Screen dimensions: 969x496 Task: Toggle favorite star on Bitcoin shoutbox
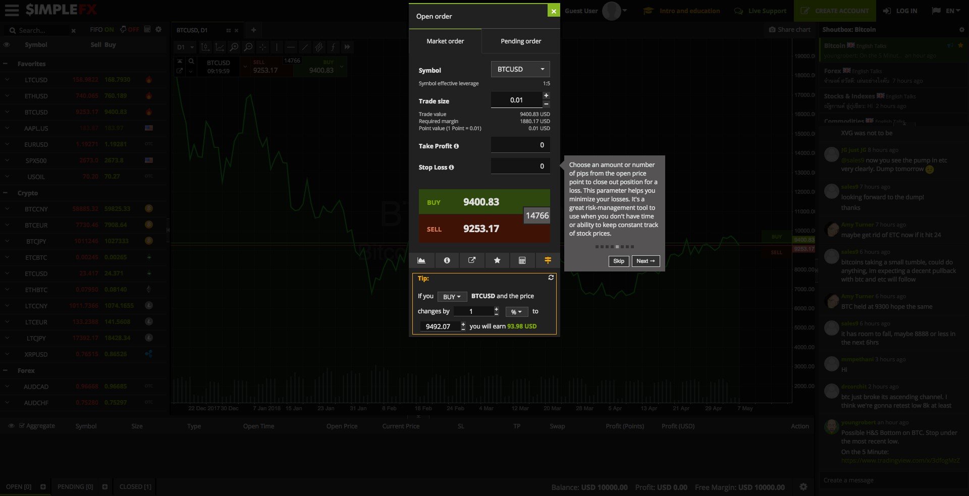pos(961,45)
